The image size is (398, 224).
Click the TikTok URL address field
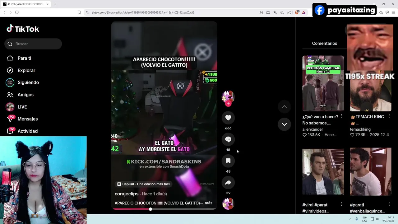[143, 12]
